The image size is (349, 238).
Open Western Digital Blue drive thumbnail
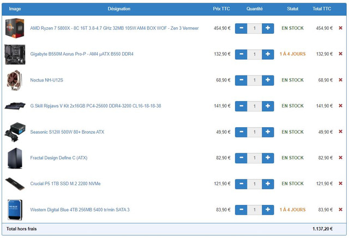14,210
